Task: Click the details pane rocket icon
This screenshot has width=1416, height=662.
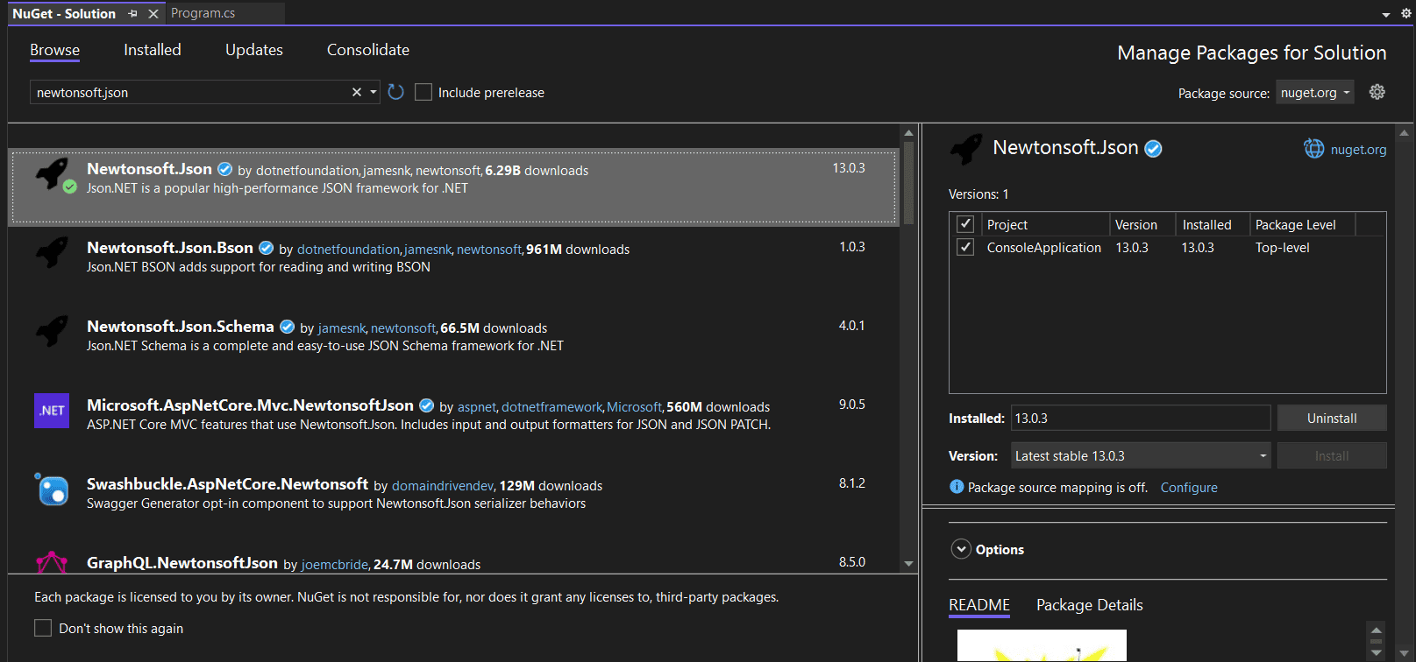Action: click(x=966, y=149)
